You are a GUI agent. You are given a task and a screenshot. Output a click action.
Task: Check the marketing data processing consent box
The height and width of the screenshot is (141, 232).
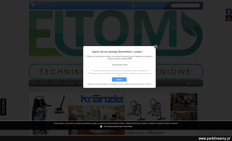pyautogui.click(x=92, y=70)
